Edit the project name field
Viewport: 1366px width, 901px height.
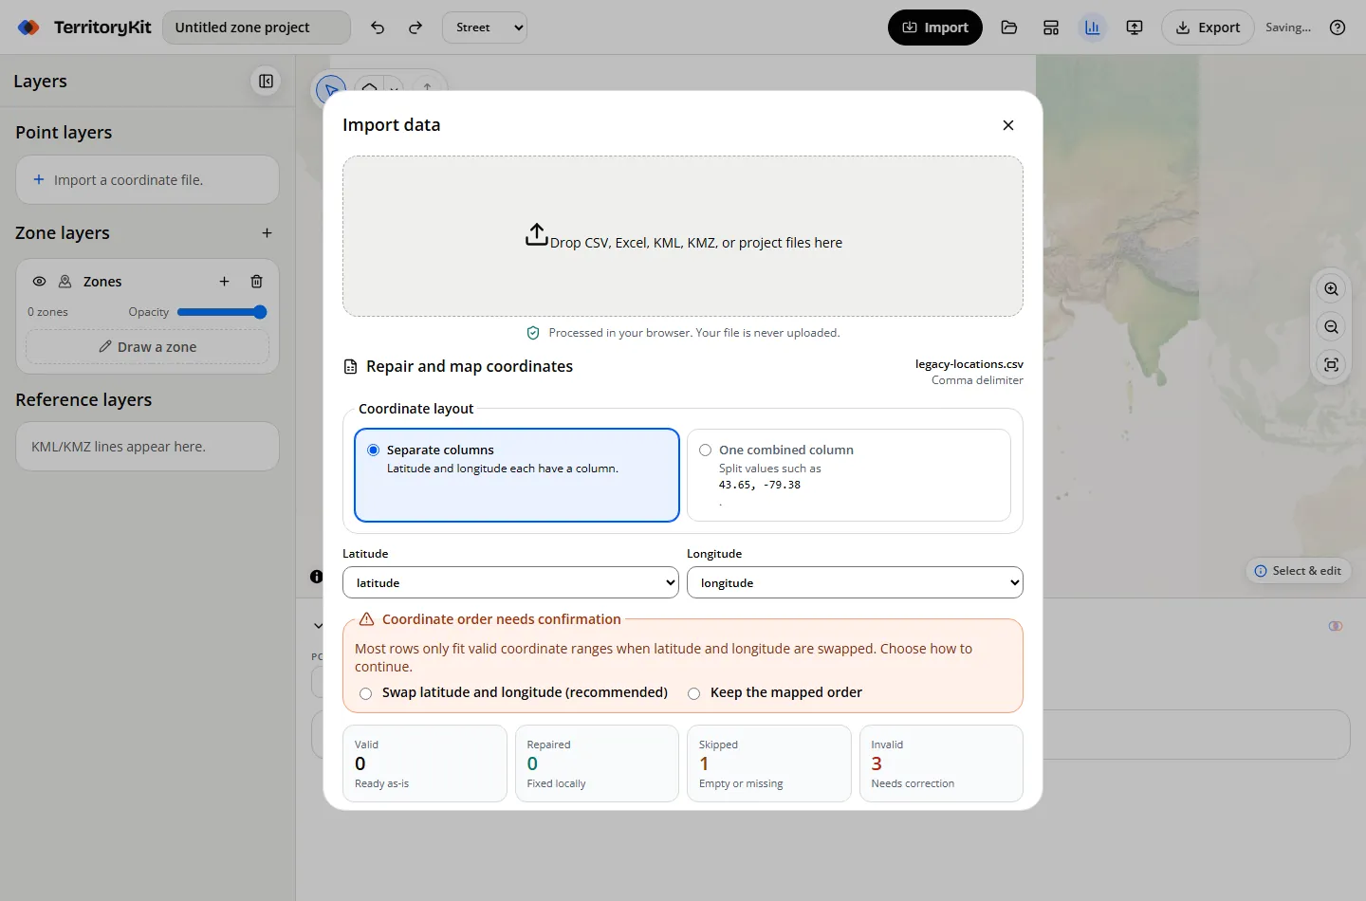click(257, 28)
